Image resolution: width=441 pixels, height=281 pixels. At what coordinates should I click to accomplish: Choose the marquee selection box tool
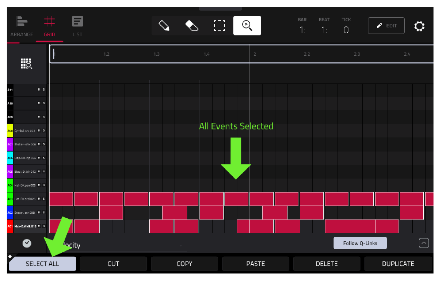(219, 26)
